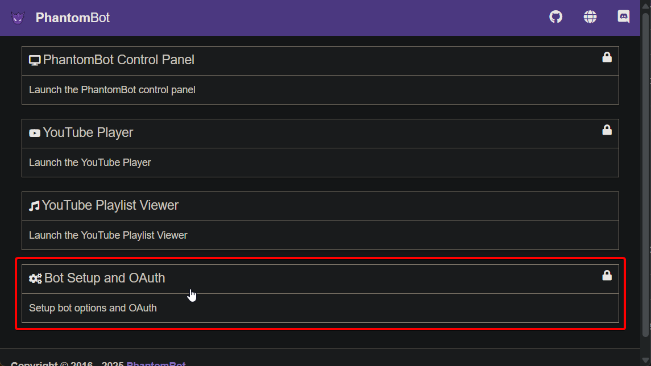Click the music note playlist icon
The height and width of the screenshot is (366, 651).
(34, 206)
